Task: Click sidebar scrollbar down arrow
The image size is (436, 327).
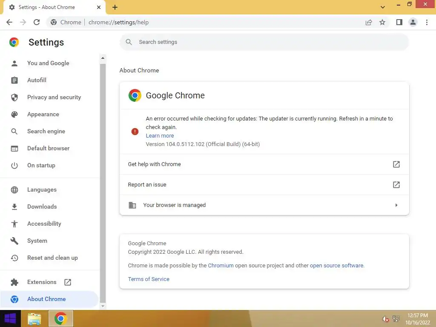Action: pos(103,306)
